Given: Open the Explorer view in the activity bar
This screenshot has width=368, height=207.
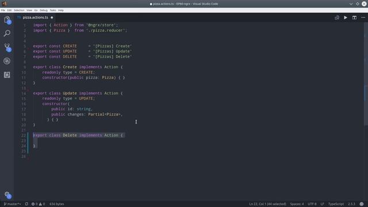Looking at the screenshot, I should click(x=7, y=20).
